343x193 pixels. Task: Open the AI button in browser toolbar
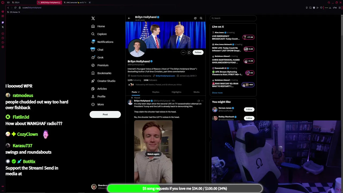(335, 8)
